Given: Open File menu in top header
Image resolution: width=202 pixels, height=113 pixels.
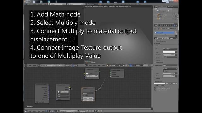Looking at the screenshot, I should [x=30, y=4].
